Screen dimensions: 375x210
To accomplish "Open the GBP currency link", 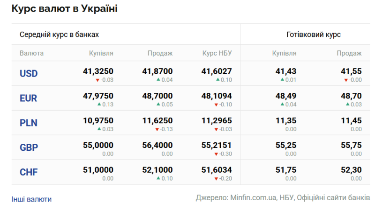I will pyautogui.click(x=29, y=148).
